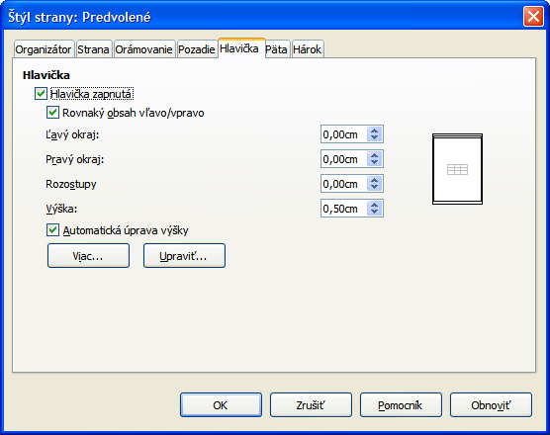Decrease Pravý okraj with down arrow
This screenshot has width=550, height=435.
[375, 163]
